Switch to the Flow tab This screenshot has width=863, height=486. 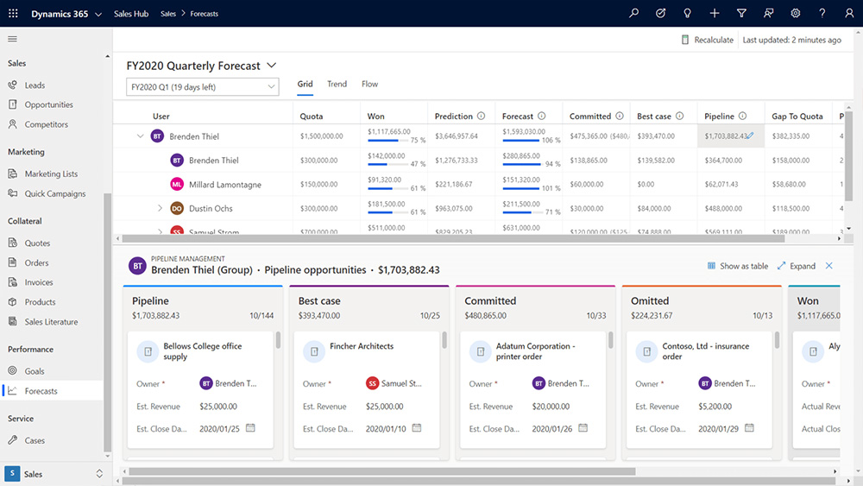pyautogui.click(x=369, y=84)
